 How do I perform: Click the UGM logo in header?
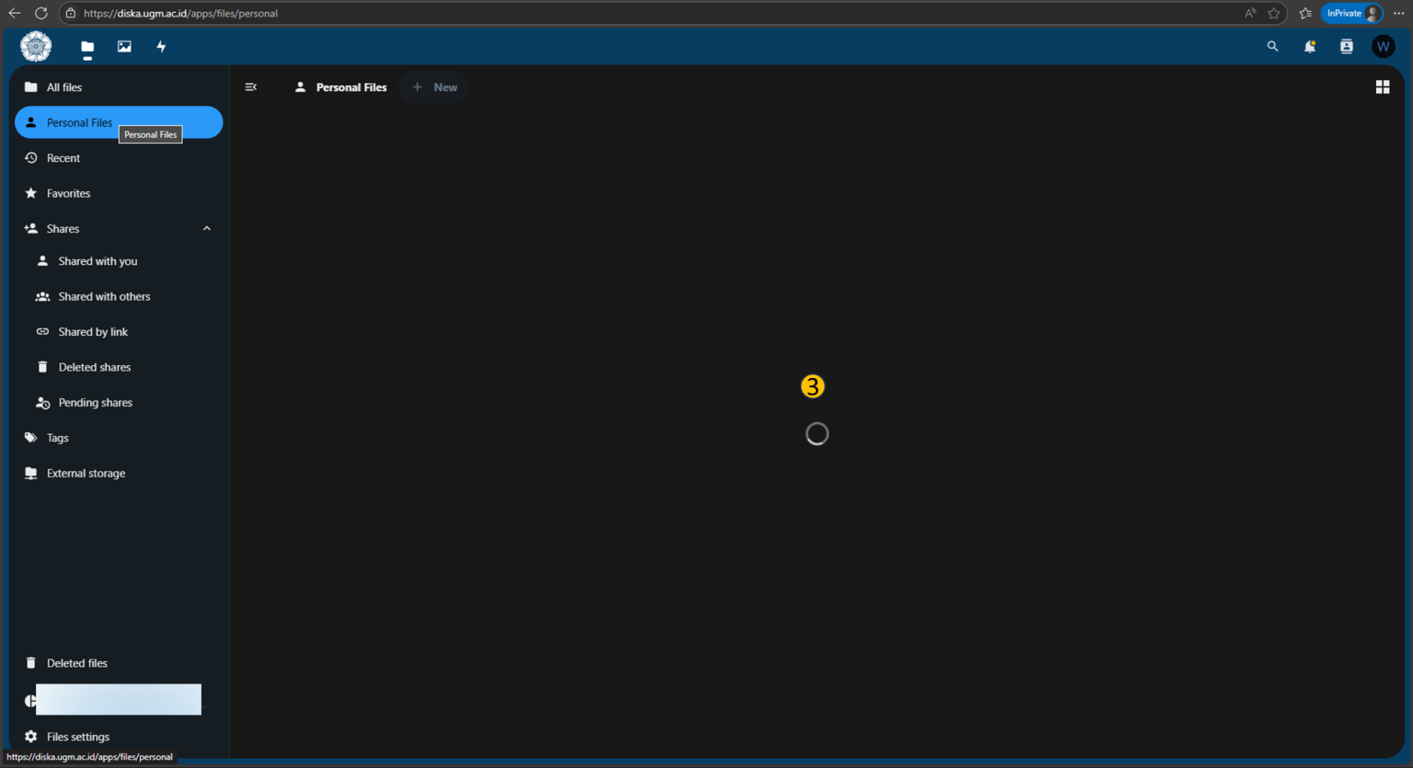[x=36, y=46]
